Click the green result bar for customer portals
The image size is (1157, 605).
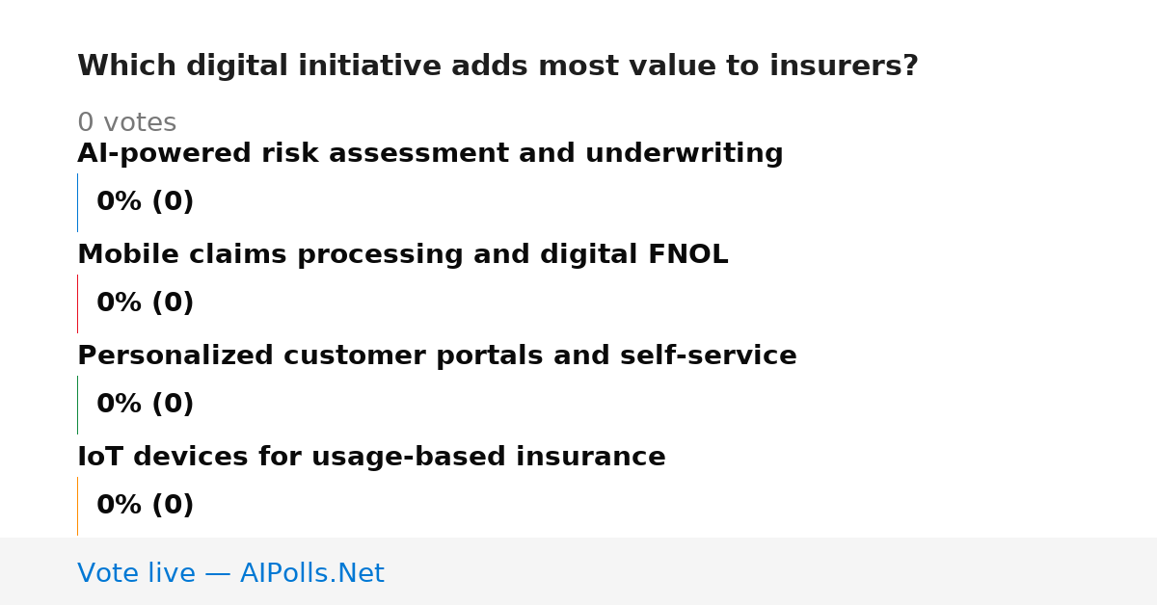click(77, 405)
